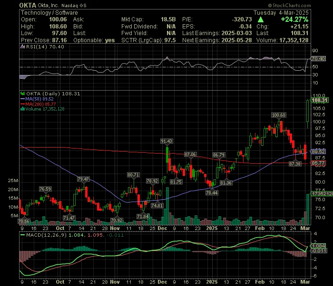The image size is (333, 286).
Task: Click the Chg +21.15 value
Action: (x=299, y=27)
